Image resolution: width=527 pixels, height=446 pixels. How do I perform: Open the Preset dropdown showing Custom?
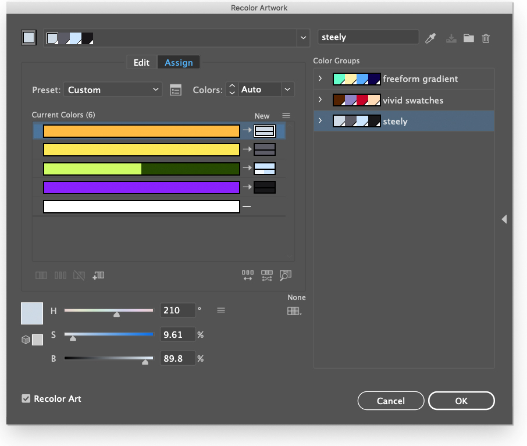click(x=113, y=90)
